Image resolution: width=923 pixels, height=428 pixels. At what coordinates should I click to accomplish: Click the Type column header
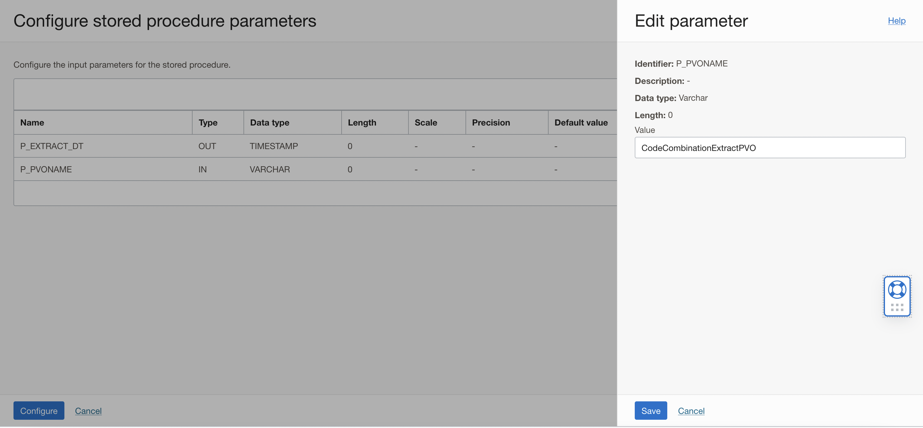coord(208,122)
